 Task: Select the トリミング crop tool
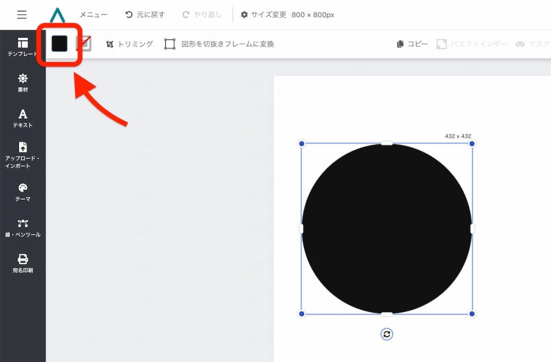click(x=129, y=44)
